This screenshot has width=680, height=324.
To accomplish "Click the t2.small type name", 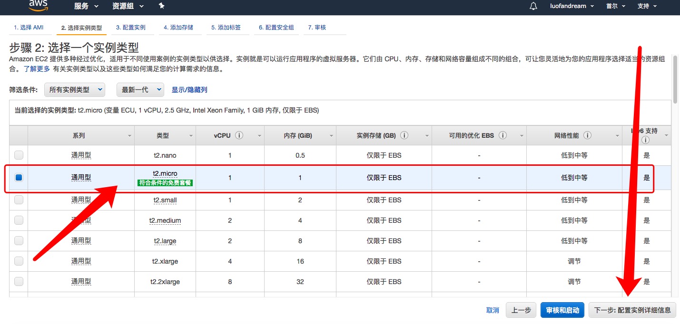I will (x=165, y=200).
